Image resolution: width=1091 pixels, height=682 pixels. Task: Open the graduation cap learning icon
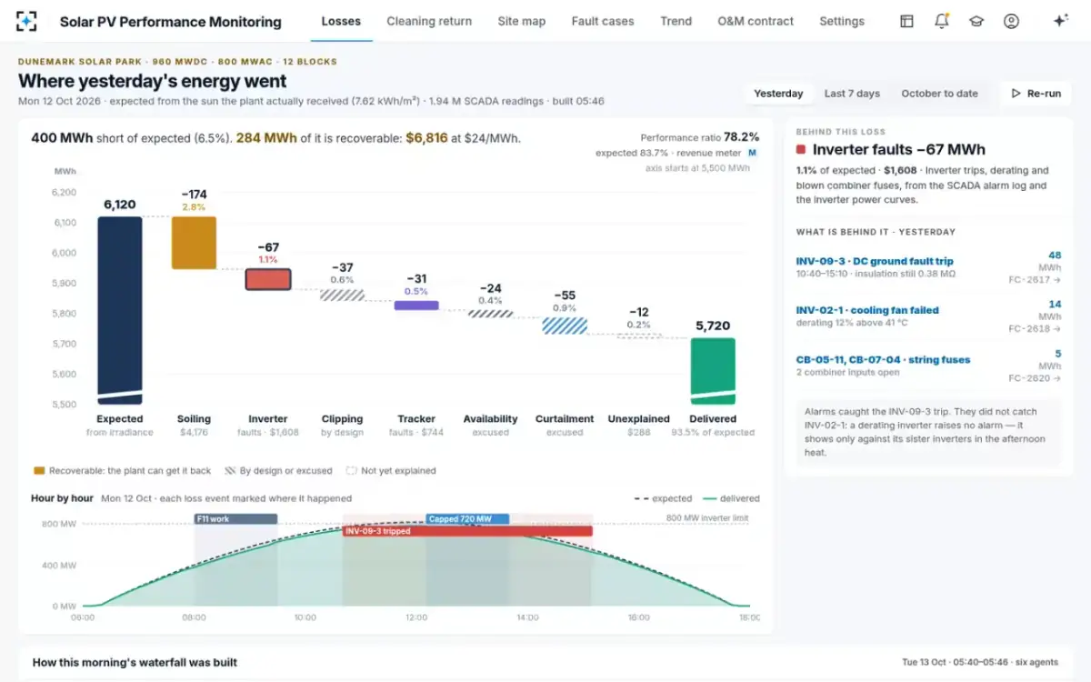(x=976, y=21)
